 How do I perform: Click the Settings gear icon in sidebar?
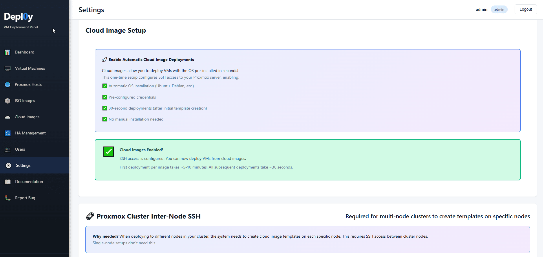8,166
